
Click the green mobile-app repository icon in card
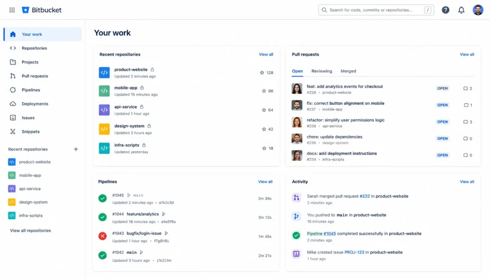pyautogui.click(x=104, y=91)
